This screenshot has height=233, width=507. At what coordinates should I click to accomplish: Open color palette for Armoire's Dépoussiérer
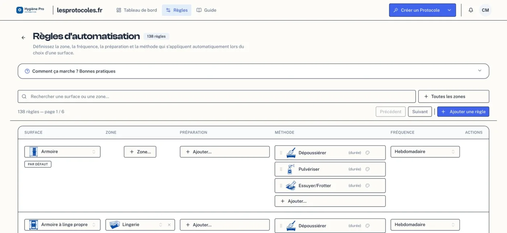tap(368, 153)
